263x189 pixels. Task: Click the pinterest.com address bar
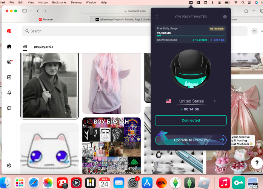pyautogui.click(x=116, y=11)
